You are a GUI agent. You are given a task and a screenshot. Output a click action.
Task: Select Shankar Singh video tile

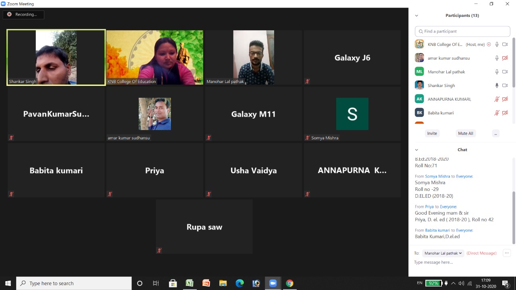click(x=56, y=58)
